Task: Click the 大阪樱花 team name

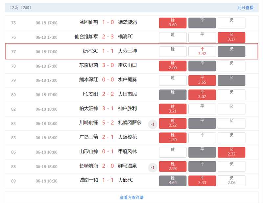Action: click(127, 137)
